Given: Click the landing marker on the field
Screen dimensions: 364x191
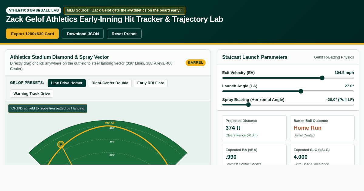Looking at the screenshot, I should point(61,144).
